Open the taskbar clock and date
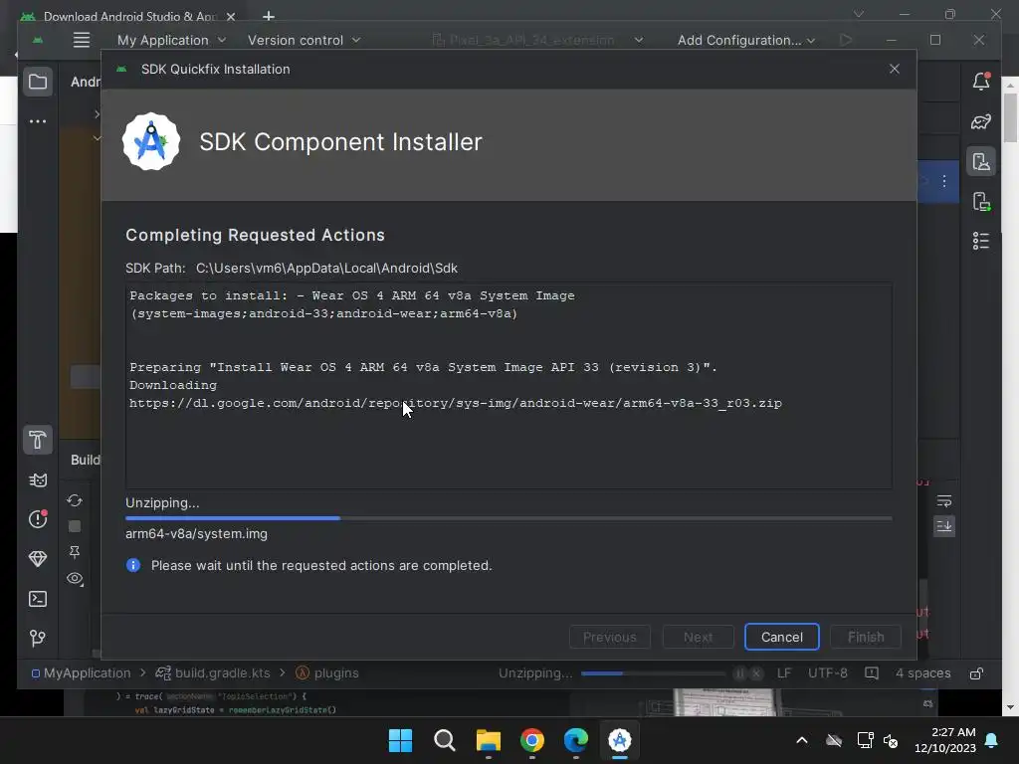 click(x=945, y=740)
